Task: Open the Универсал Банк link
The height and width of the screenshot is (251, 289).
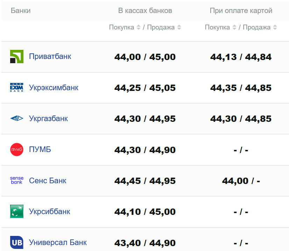Action: click(58, 242)
